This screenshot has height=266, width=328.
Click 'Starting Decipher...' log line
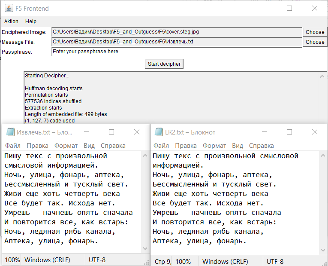coord(47,76)
